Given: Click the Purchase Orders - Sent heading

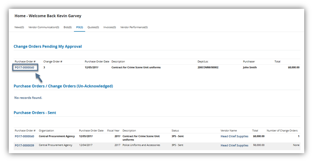Looking at the screenshot, I should [x=35, y=113].
